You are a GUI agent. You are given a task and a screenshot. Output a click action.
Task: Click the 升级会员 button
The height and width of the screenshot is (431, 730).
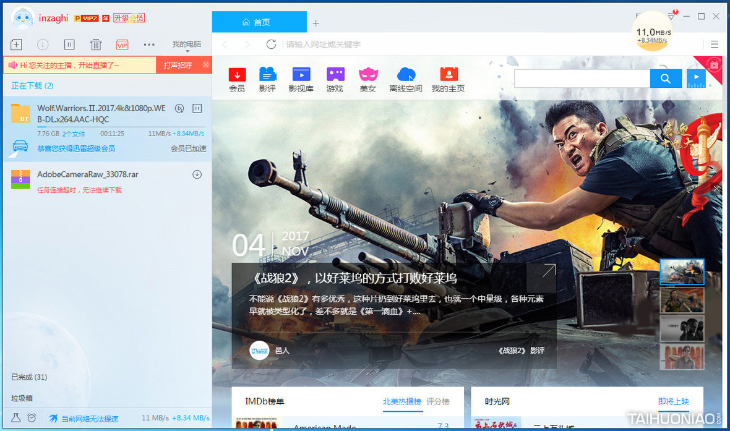(129, 18)
